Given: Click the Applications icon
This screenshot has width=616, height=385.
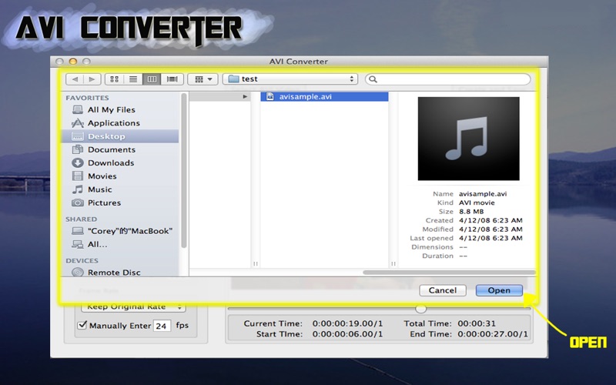Looking at the screenshot, I should (x=78, y=123).
